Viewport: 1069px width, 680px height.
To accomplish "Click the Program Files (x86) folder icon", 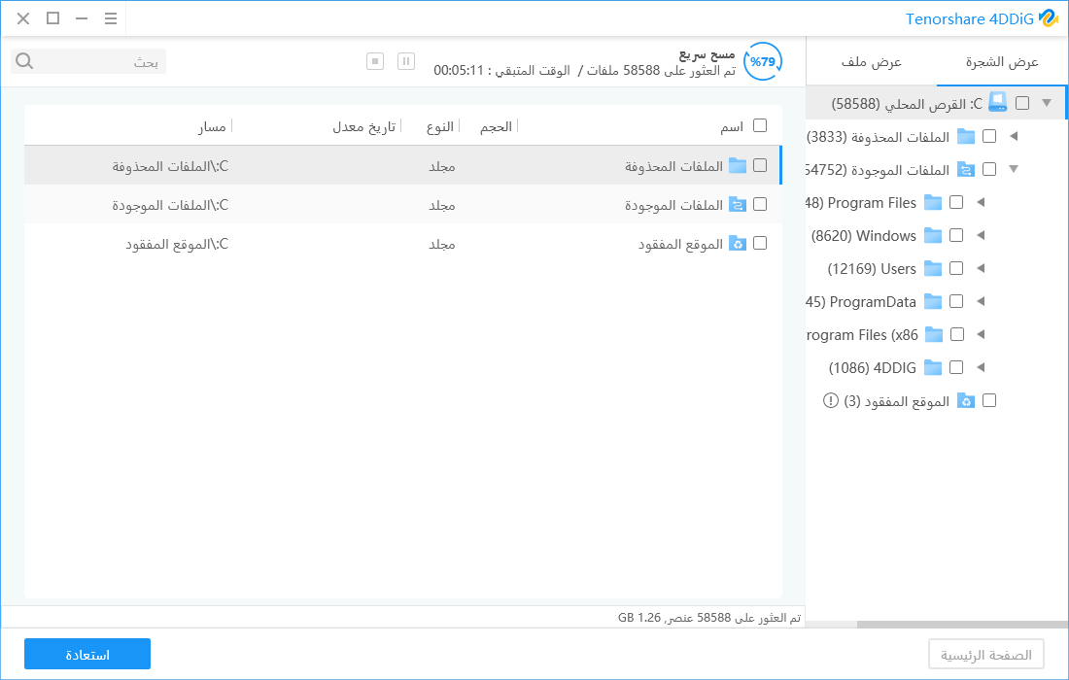I will point(933,334).
